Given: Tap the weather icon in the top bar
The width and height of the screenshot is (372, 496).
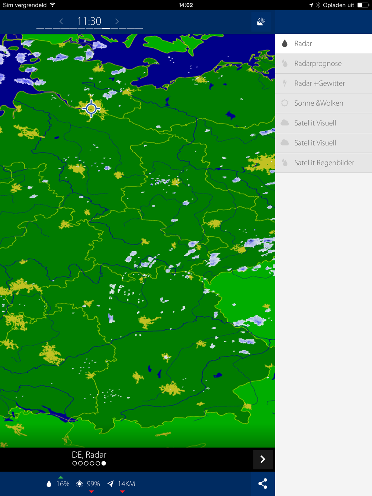Looking at the screenshot, I should pos(261,22).
